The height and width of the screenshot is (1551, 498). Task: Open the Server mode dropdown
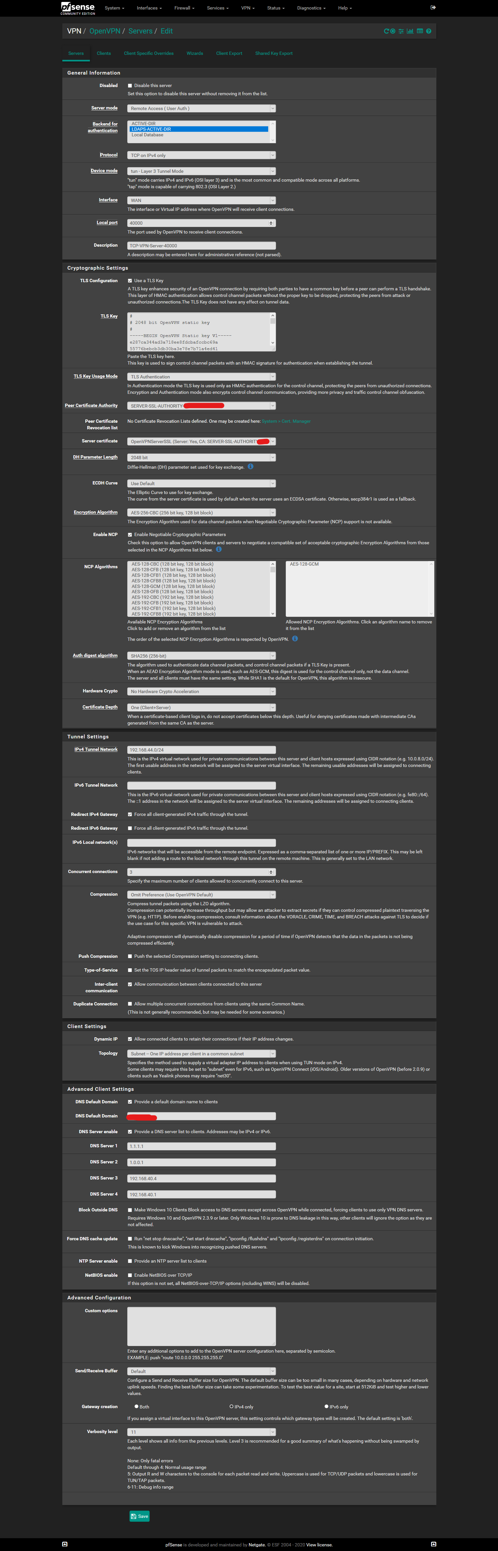(x=201, y=108)
